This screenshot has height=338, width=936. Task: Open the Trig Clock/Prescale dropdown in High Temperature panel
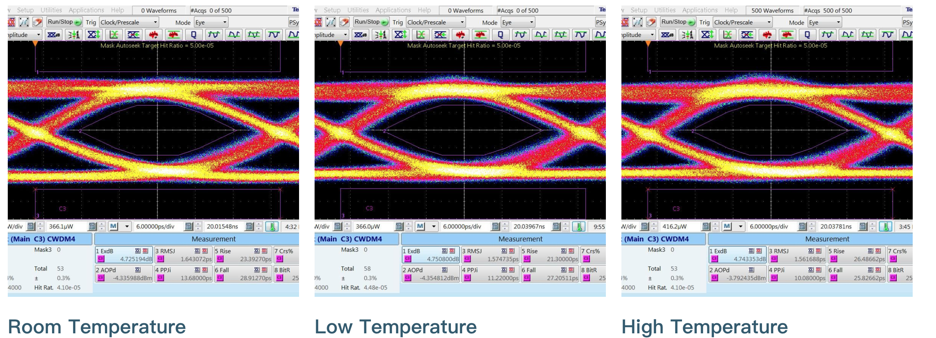[x=743, y=22]
